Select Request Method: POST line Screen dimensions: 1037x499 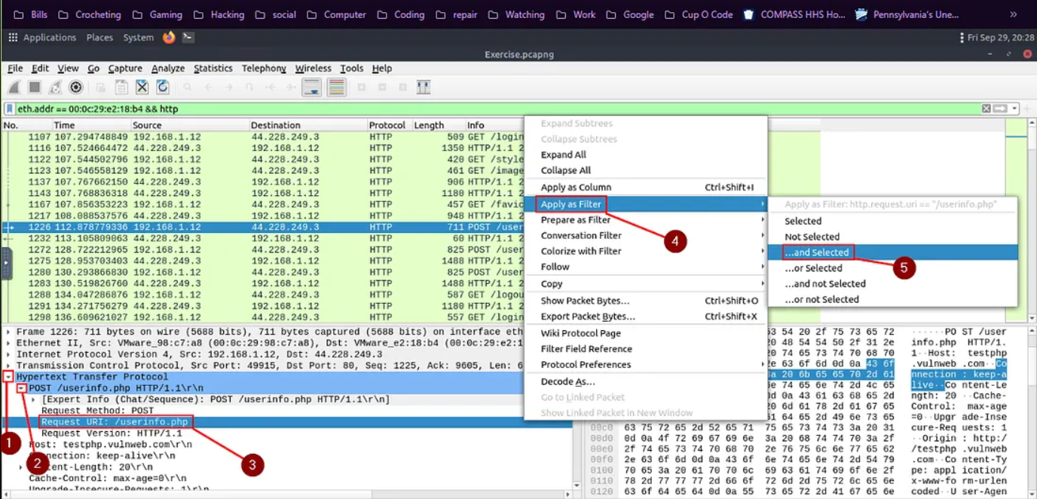click(97, 411)
